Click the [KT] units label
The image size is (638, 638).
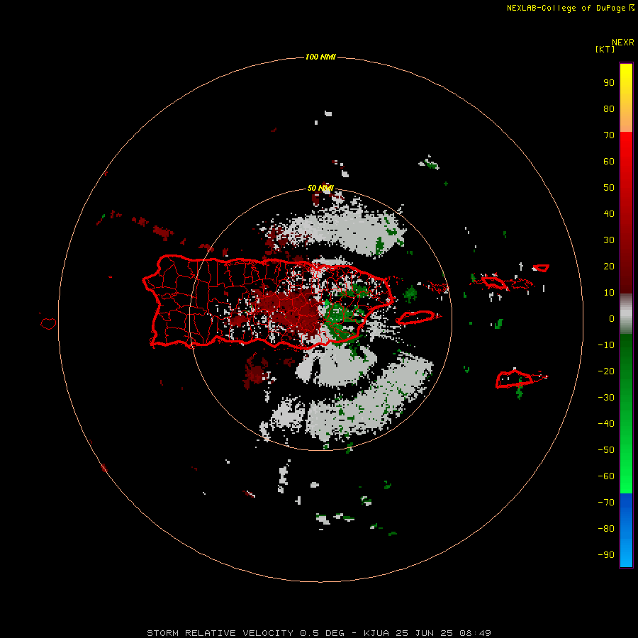click(605, 49)
